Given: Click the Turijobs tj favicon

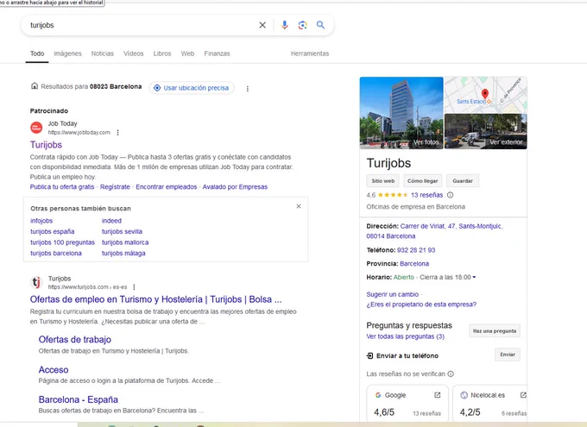Looking at the screenshot, I should [36, 282].
